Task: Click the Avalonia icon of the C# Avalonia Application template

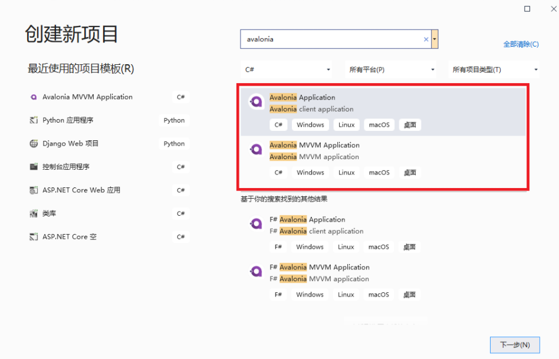Action: 256,102
